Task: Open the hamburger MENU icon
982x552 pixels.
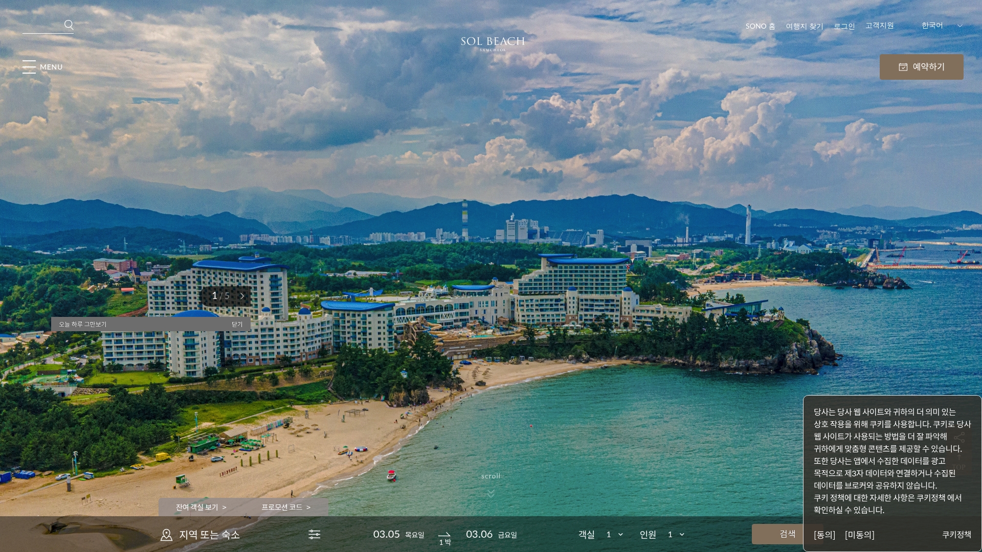Action: pyautogui.click(x=29, y=67)
